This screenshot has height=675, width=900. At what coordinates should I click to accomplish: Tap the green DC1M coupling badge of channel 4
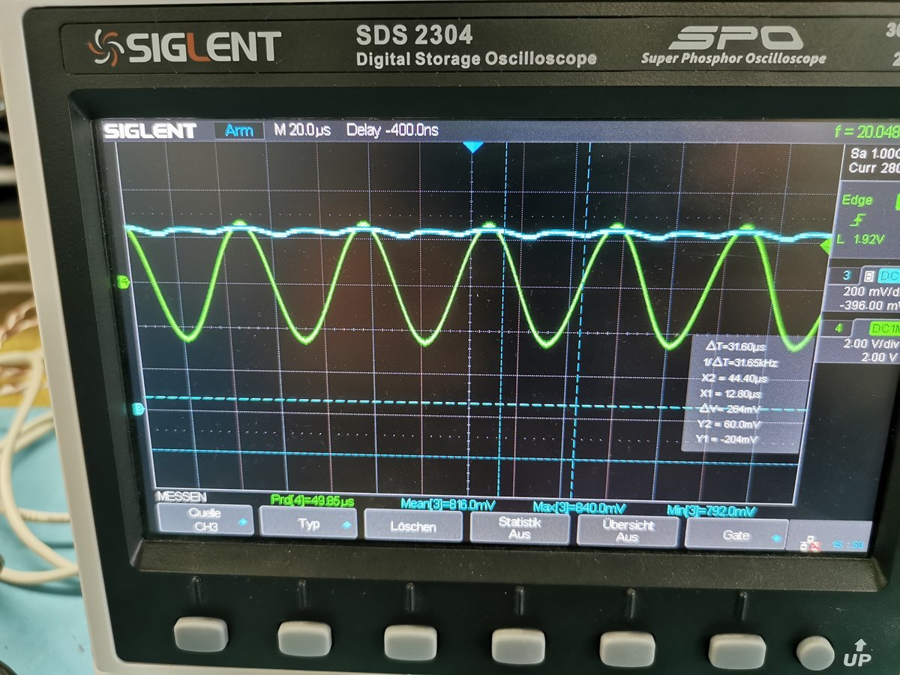(x=884, y=328)
